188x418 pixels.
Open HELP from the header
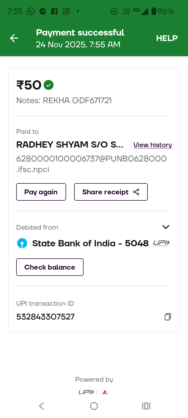(167, 38)
